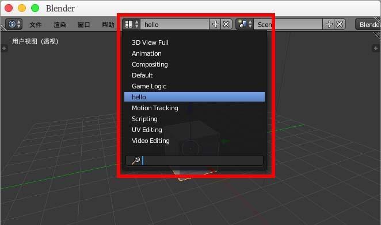
Task: Click the hello layout name field
Action: point(175,24)
